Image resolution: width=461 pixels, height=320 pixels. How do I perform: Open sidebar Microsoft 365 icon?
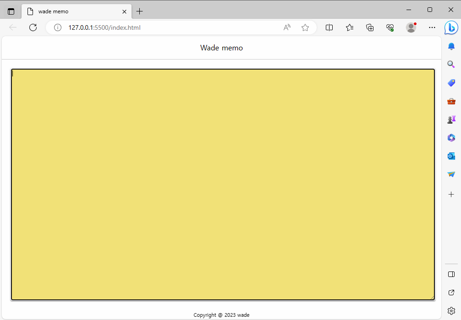(x=451, y=137)
